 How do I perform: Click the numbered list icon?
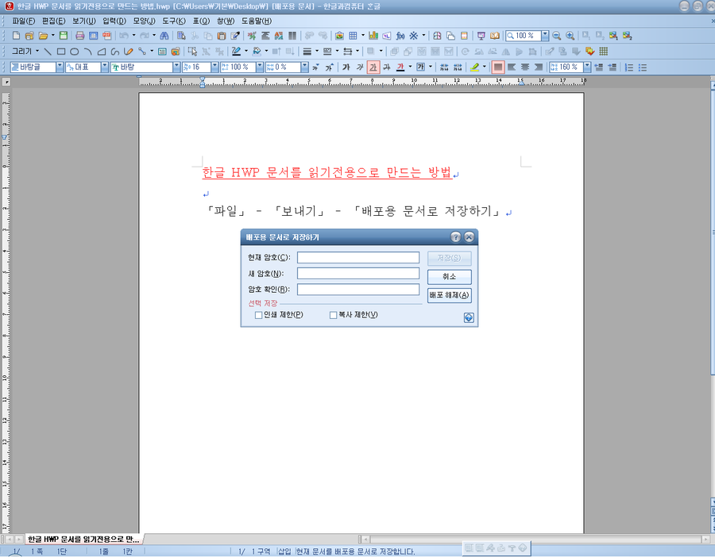[629, 67]
